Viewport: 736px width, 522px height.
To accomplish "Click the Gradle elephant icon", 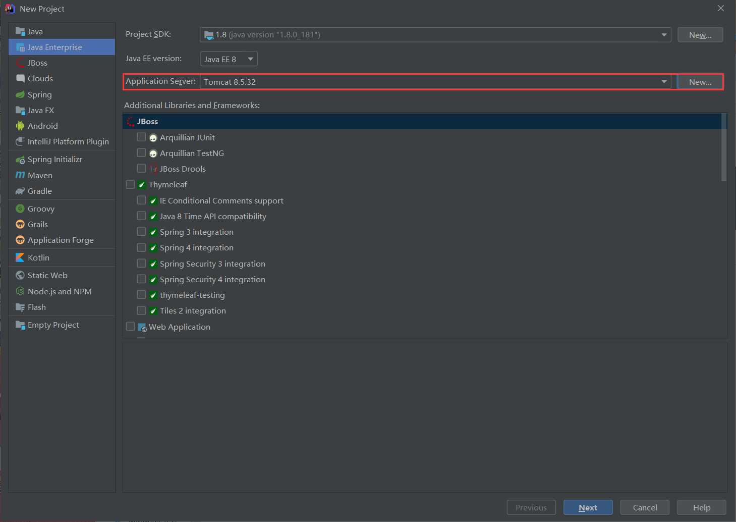I will (x=20, y=191).
